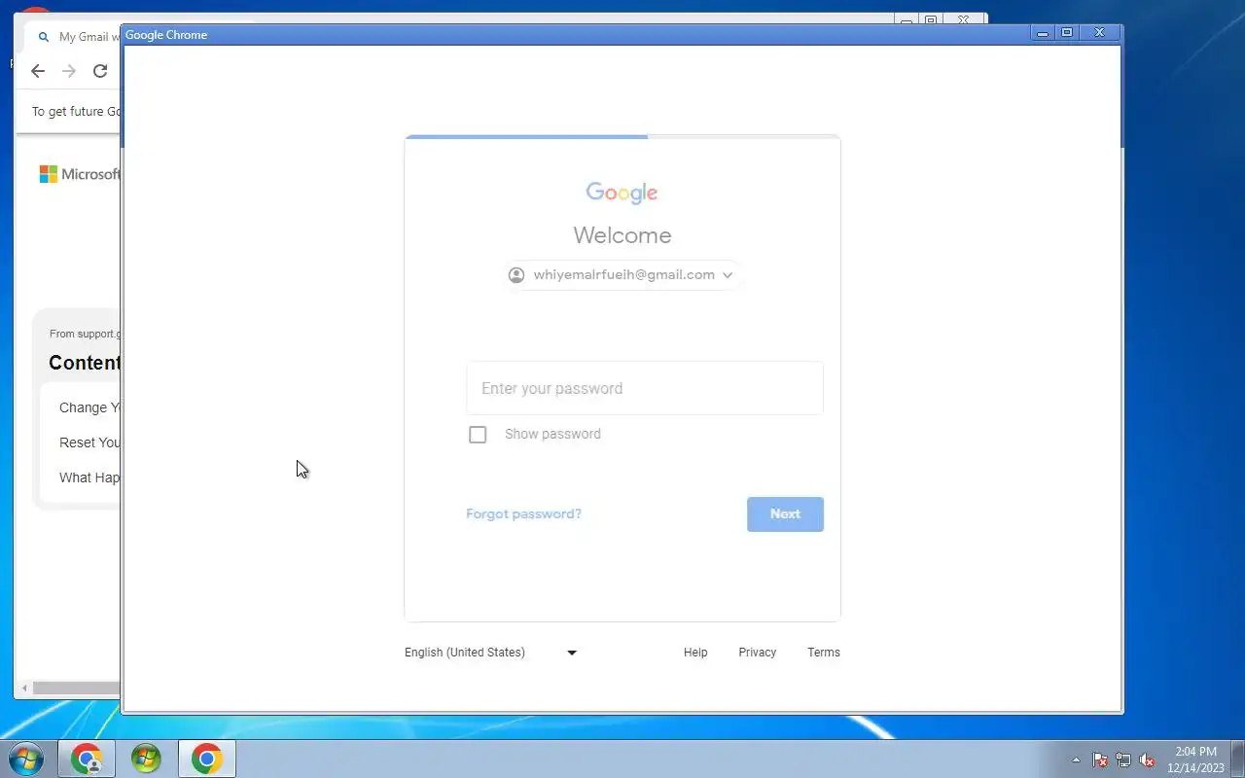Go back in the background Chrome window
Viewport: 1245px width, 778px height.
click(38, 71)
